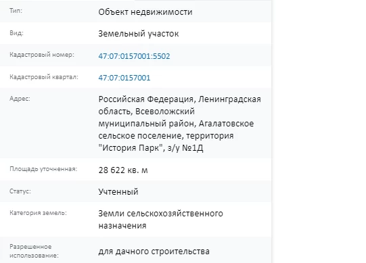The image size is (366, 263).
Task: Click the 'Земельный участок' value text
Action: (139, 34)
